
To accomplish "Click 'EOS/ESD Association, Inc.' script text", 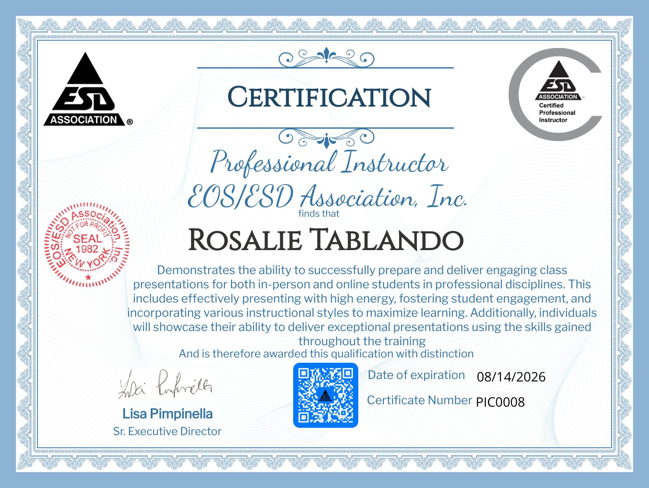I will click(327, 197).
